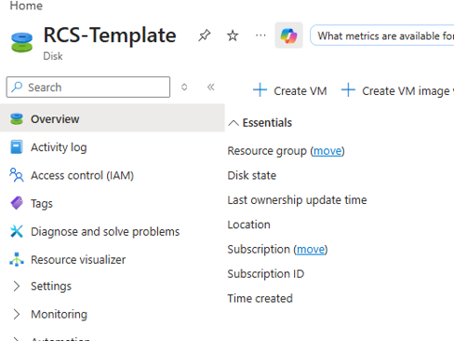Collapse the Essentials section chevron
Screen dimensions: 454x341
[234, 123]
